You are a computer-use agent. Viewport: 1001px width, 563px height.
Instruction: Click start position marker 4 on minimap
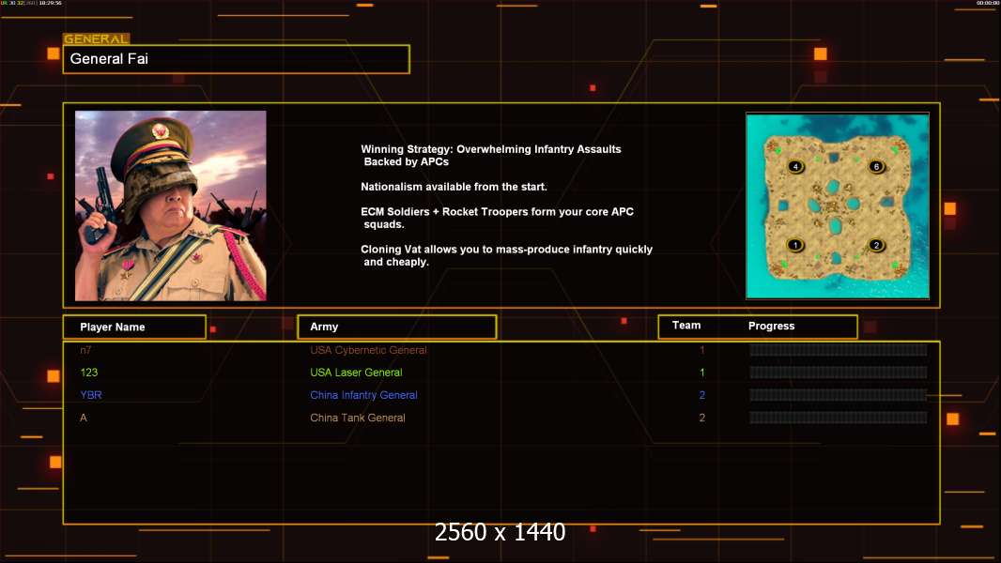point(795,166)
